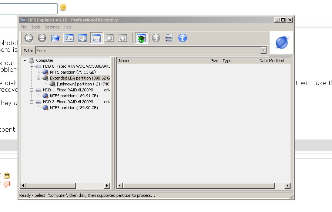The image size is (332, 212).
Task: Toggle the first view mode button
Action: point(69,38)
